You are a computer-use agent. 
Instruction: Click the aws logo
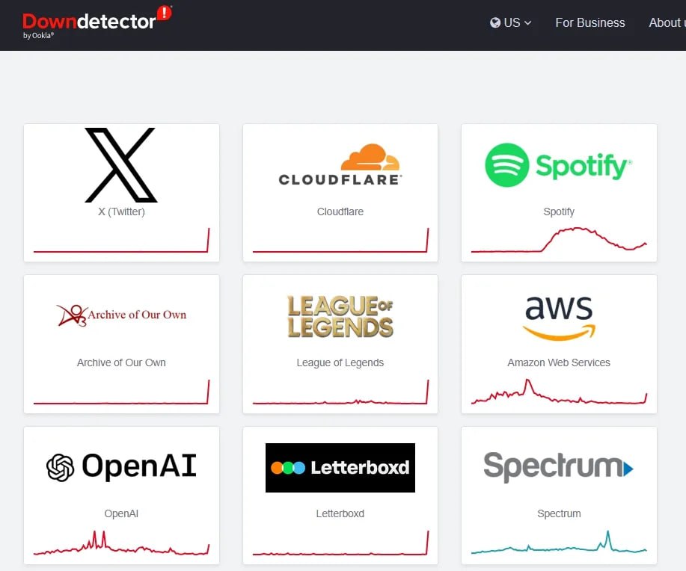click(x=559, y=318)
